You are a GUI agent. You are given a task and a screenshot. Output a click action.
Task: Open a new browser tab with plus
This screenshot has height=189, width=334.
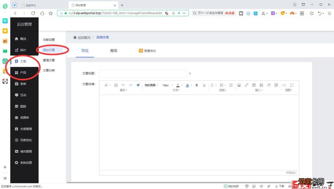[122, 5]
